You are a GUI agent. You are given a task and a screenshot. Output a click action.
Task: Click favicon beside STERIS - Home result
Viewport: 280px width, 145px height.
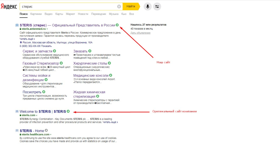(17, 131)
